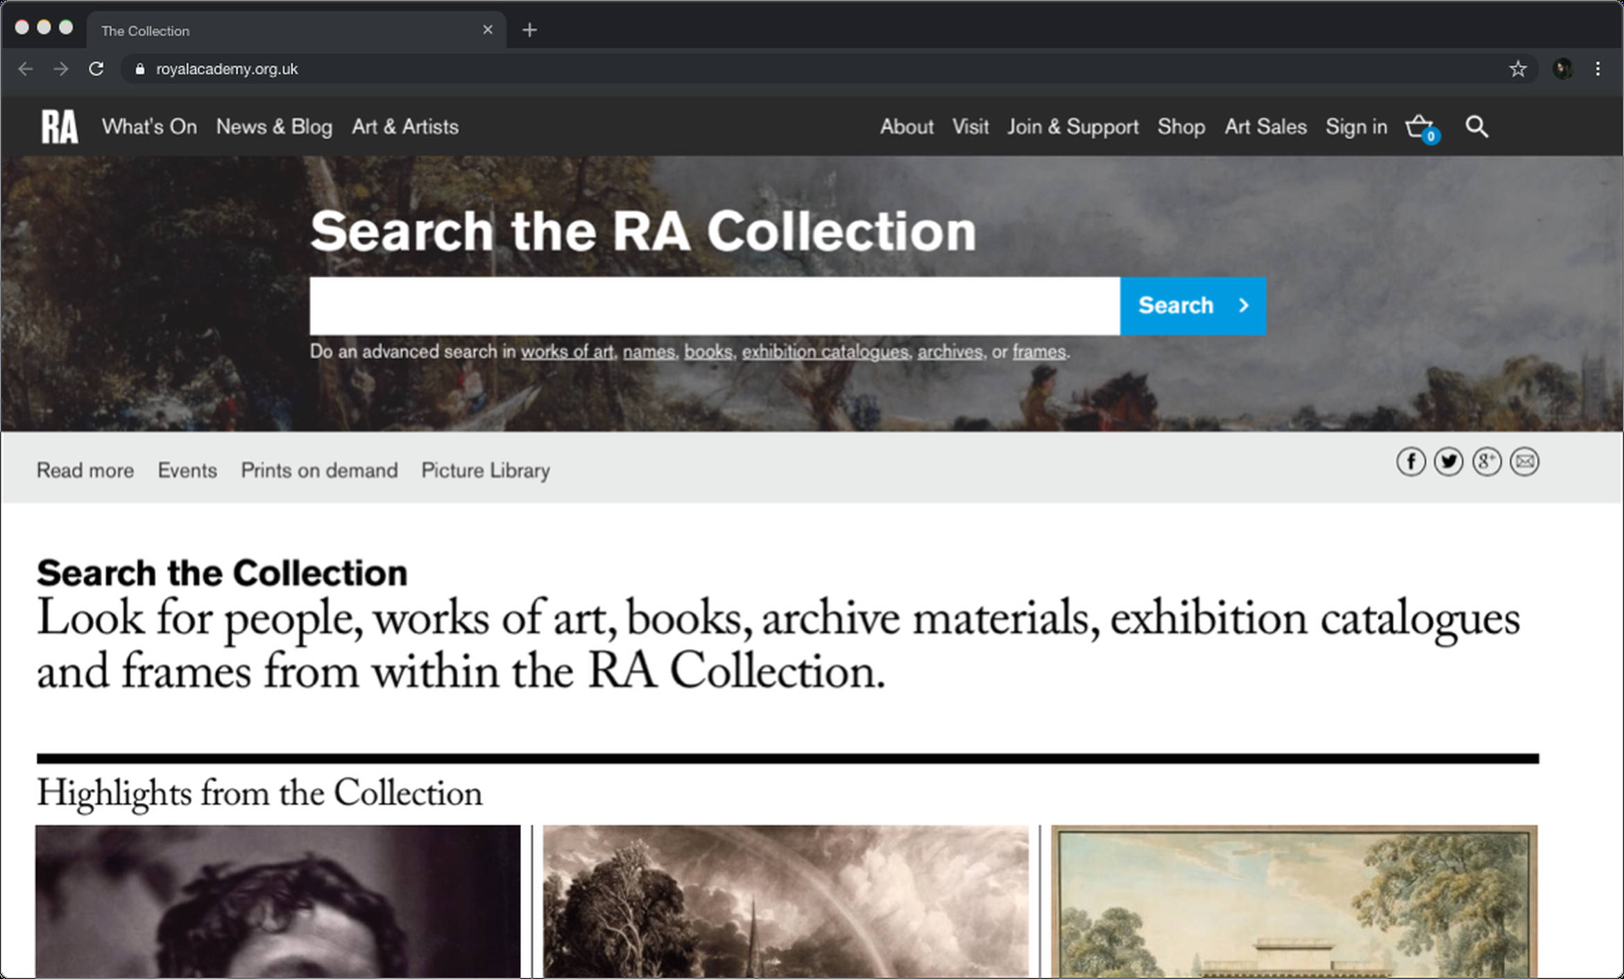Click the address bar URL

click(x=227, y=69)
